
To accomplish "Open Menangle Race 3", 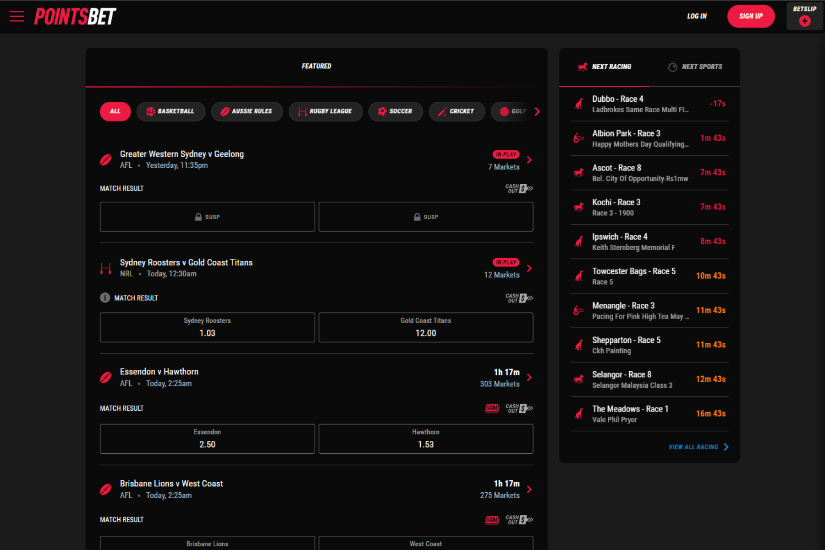I will tap(649, 310).
